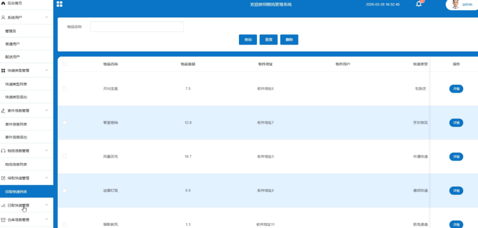Collapse the 物流信息管理 menu chevron
The image size is (478, 228).
click(46, 151)
